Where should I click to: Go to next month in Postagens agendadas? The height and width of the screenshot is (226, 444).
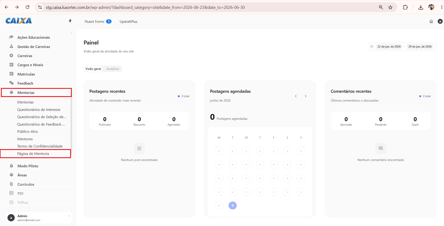pyautogui.click(x=306, y=96)
